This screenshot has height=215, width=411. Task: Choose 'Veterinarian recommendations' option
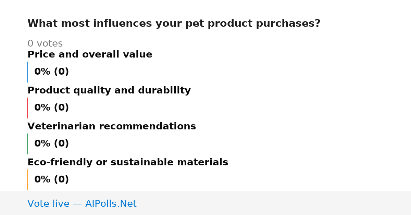[112, 127]
